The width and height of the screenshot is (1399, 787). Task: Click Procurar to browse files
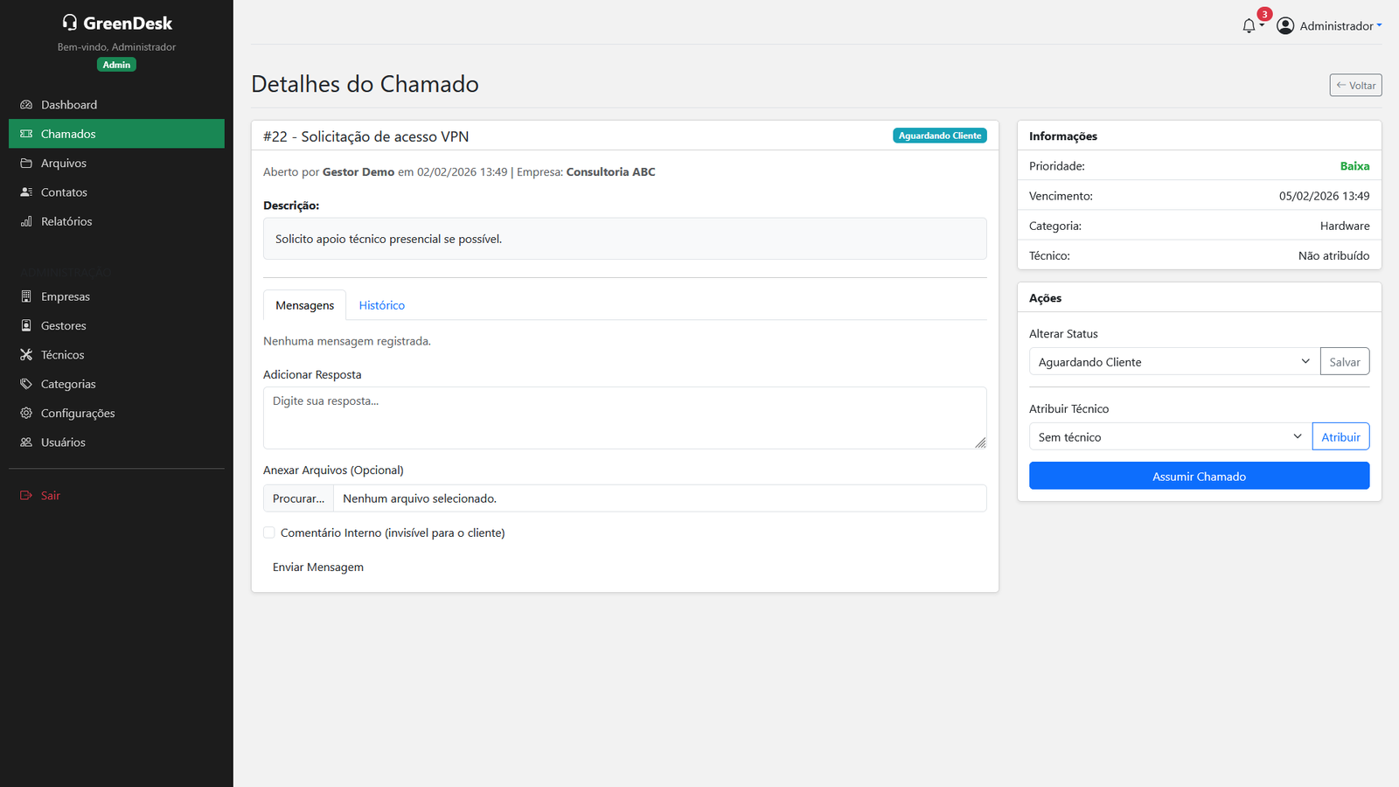(298, 498)
